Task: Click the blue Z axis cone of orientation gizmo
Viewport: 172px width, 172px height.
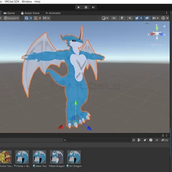Action: [161, 34]
